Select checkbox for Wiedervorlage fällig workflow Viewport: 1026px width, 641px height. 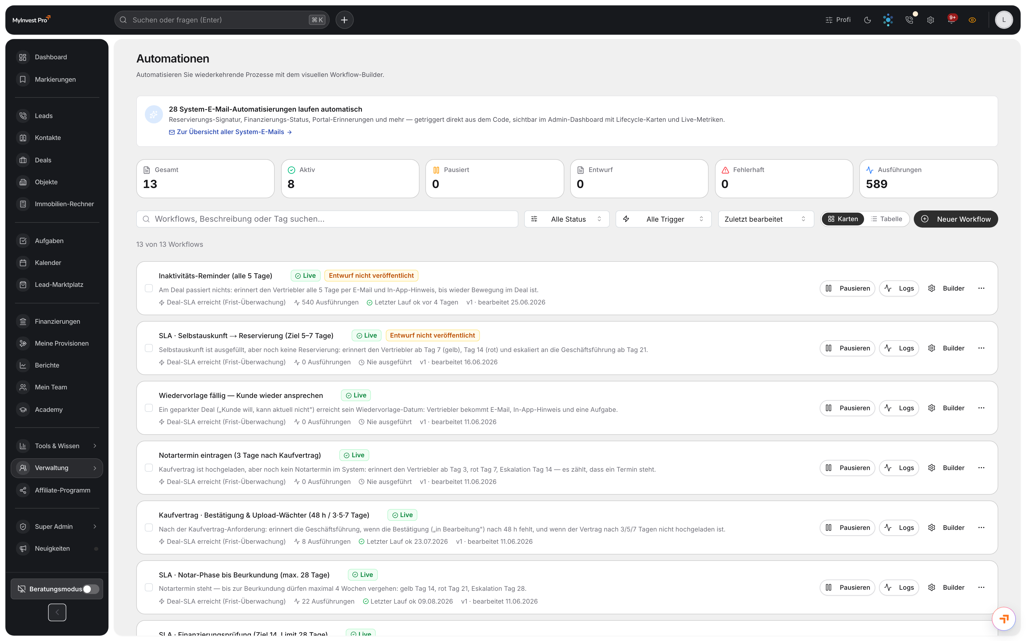pos(149,408)
